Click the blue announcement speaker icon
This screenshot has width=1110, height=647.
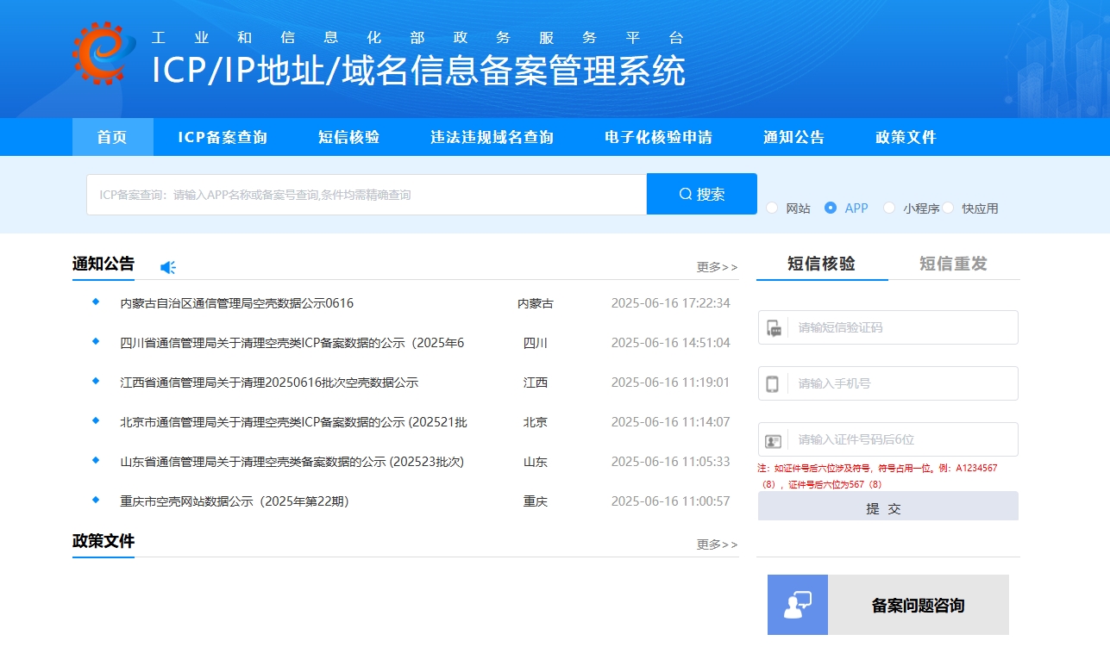[168, 267]
